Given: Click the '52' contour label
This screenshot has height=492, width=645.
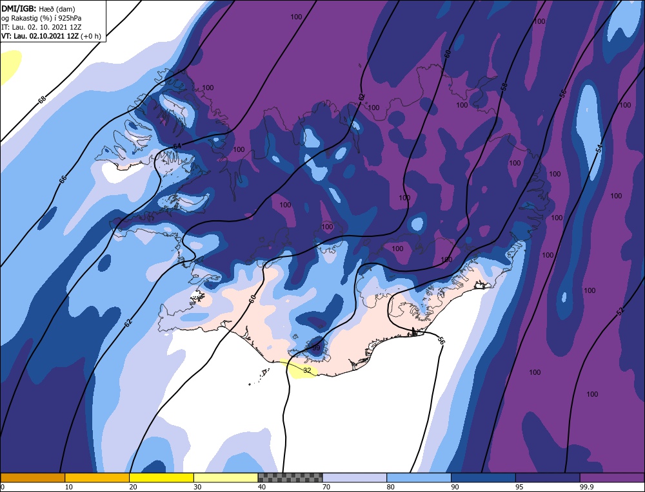Looking at the screenshot, I should [x=620, y=311].
